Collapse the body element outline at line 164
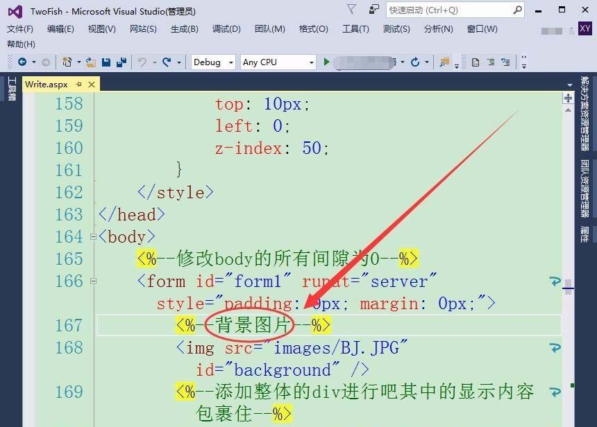Screen dimensions: 597x427 92,236
